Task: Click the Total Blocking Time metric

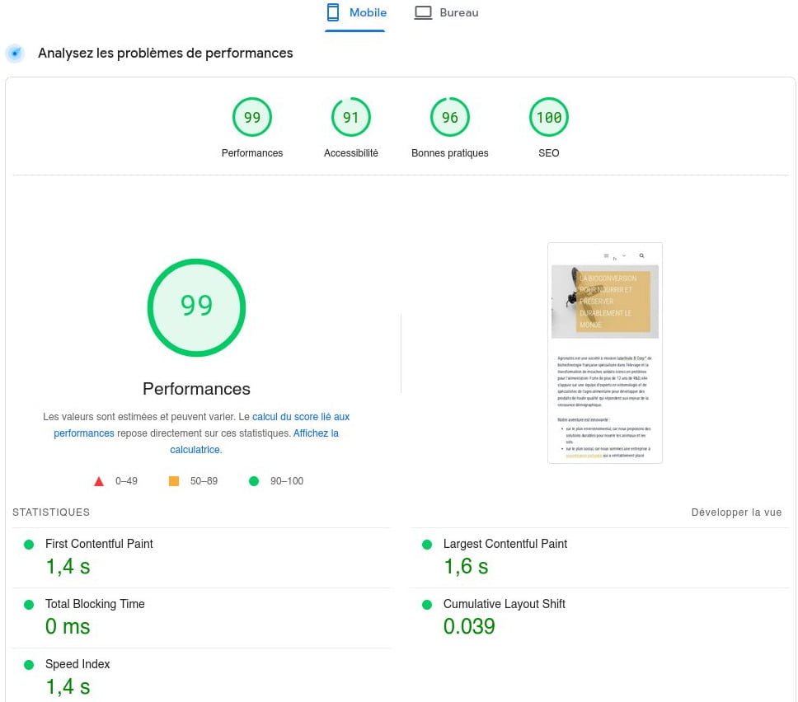Action: coord(95,604)
